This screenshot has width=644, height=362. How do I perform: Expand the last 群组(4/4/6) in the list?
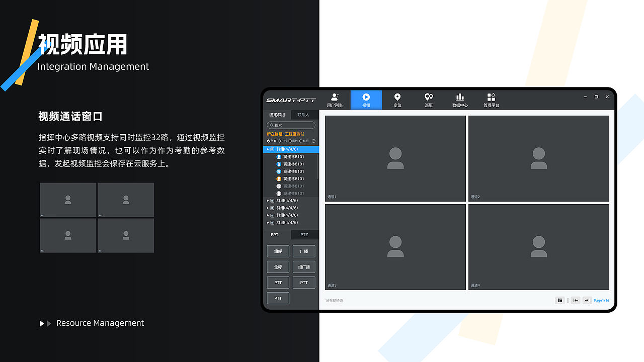coord(268,222)
